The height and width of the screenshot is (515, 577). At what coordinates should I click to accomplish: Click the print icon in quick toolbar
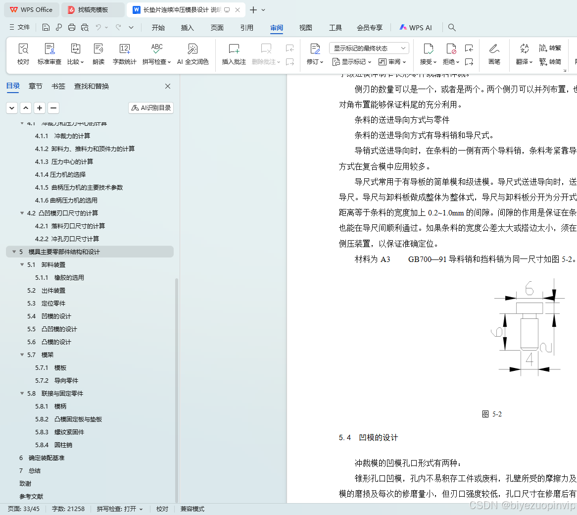(72, 28)
